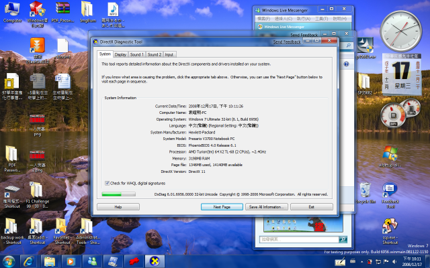Open the Action Center flag tray icon
Viewport: 430px width, 268px height.
tap(386, 262)
